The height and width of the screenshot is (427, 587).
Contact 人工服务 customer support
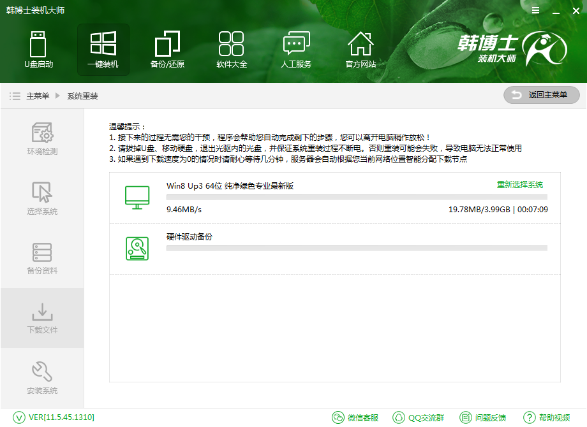(296, 50)
